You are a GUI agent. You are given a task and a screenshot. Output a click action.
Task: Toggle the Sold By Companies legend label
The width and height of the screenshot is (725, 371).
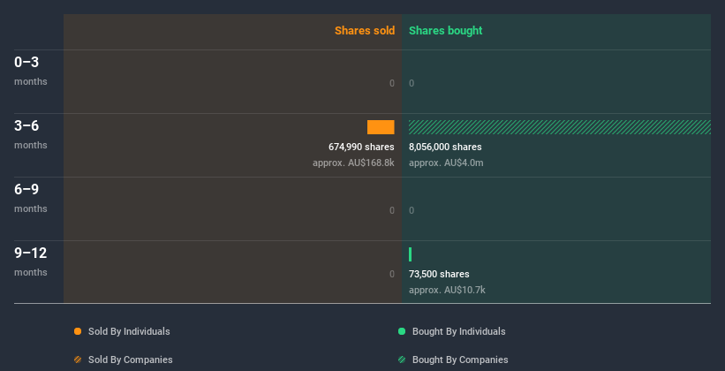pos(131,360)
